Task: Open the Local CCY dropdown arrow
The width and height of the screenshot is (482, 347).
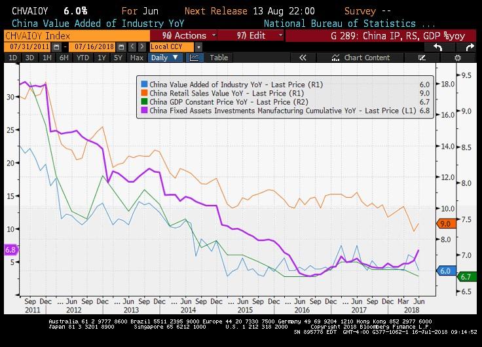Action: click(198, 47)
